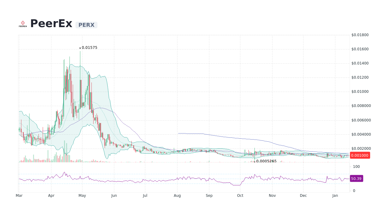Image resolution: width=385 pixels, height=217 pixels.
Task: Click the RSI axis label 100
Action: [356, 167]
